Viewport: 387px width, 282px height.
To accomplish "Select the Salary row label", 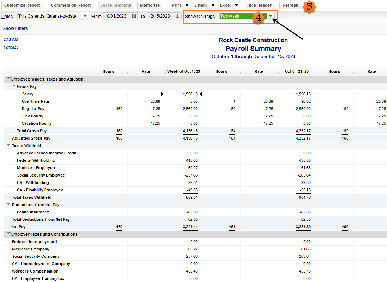I will coord(28,94).
